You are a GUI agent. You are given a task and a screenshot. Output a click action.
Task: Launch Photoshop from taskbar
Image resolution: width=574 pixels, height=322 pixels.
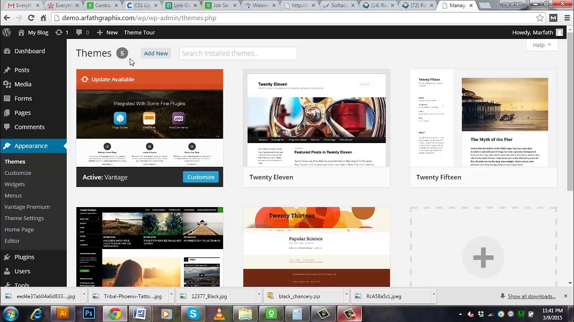pos(89,314)
